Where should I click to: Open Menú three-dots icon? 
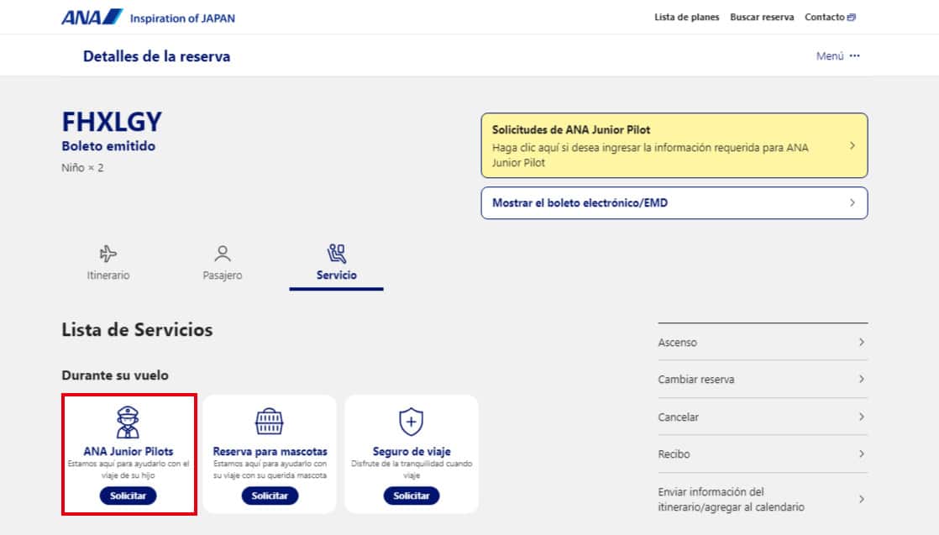click(855, 56)
